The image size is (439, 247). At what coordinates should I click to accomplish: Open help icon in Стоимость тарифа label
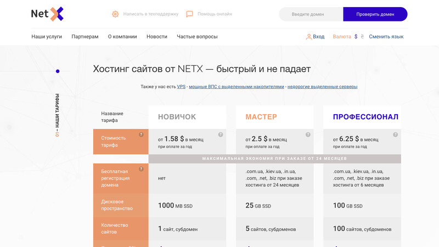141,134
